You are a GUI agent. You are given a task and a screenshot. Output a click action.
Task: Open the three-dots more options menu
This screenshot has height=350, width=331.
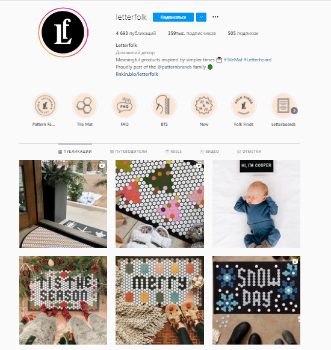[x=215, y=17]
